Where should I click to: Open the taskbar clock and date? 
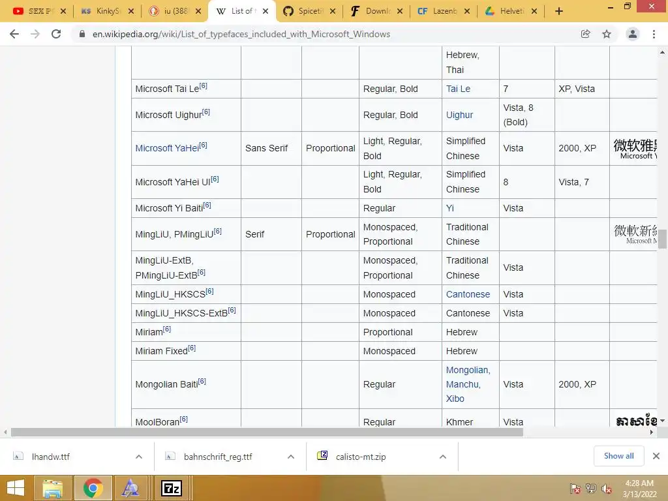639,489
